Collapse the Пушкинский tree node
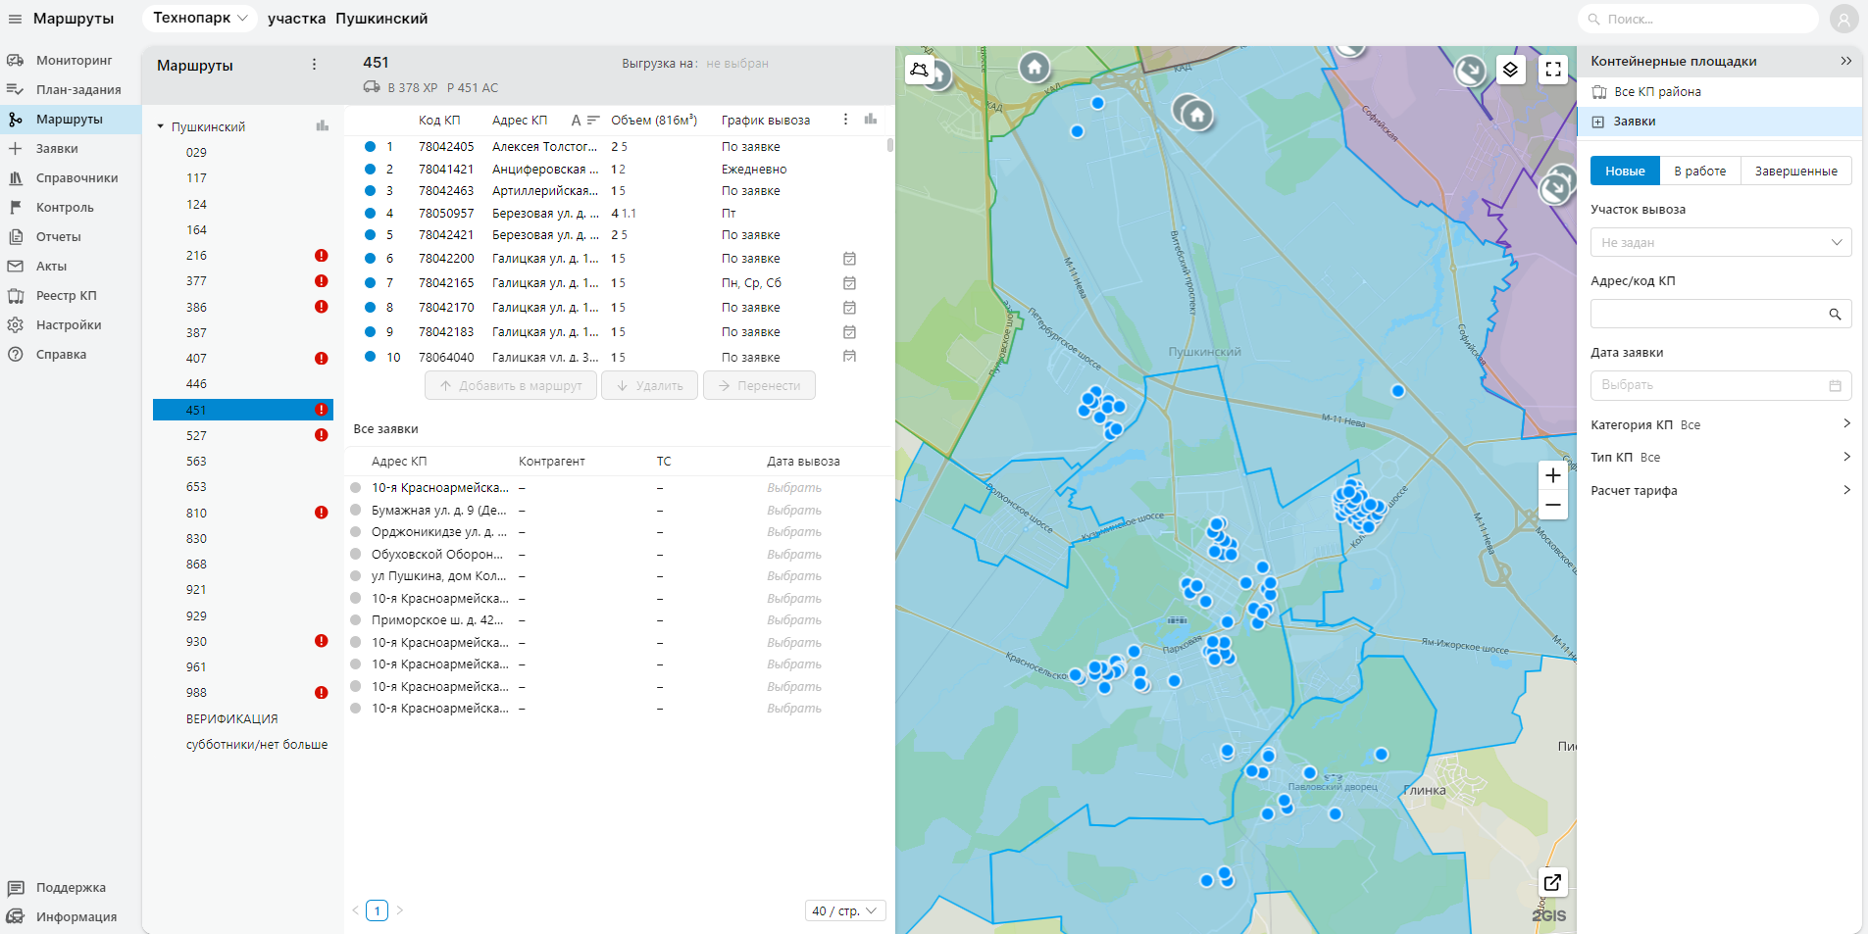Screen dimensions: 1868x934 [161, 126]
